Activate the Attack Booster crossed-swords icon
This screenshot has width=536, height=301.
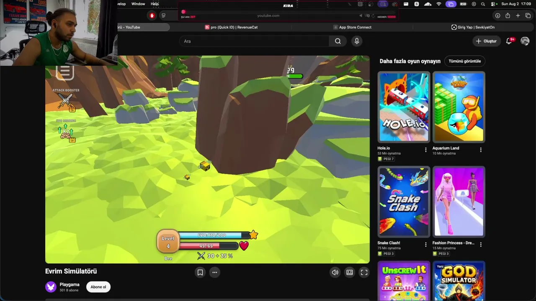[65, 101]
